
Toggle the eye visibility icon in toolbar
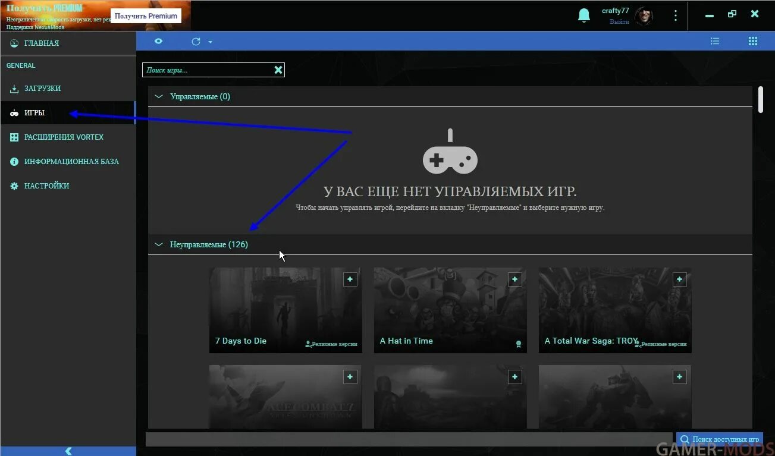pyautogui.click(x=158, y=41)
